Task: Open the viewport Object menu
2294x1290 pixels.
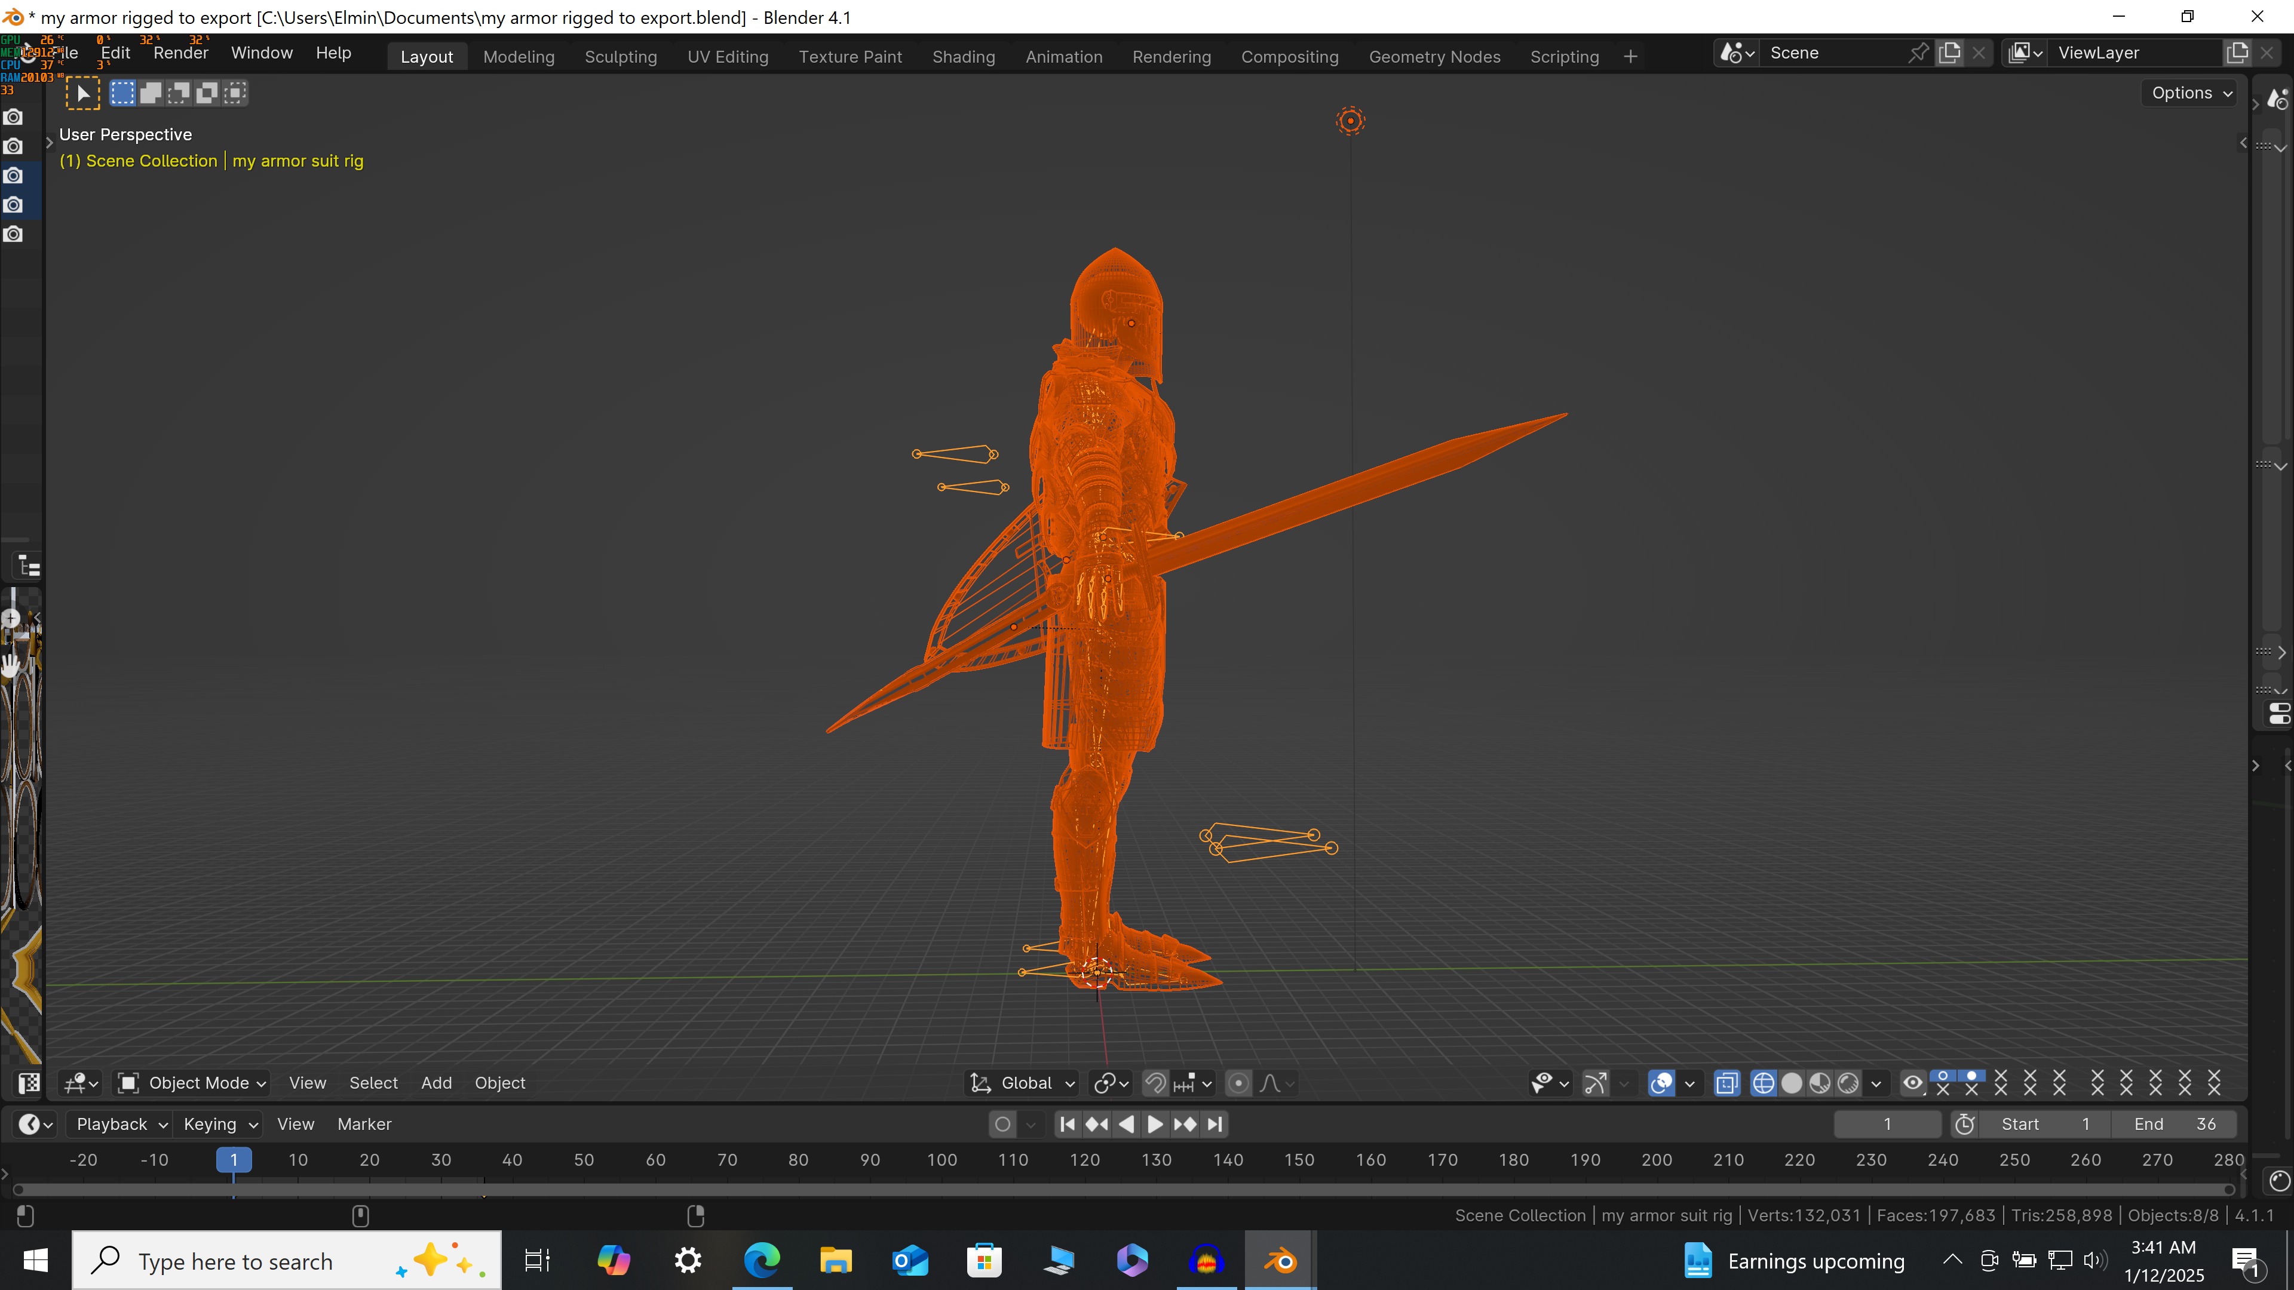Action: pos(499,1083)
